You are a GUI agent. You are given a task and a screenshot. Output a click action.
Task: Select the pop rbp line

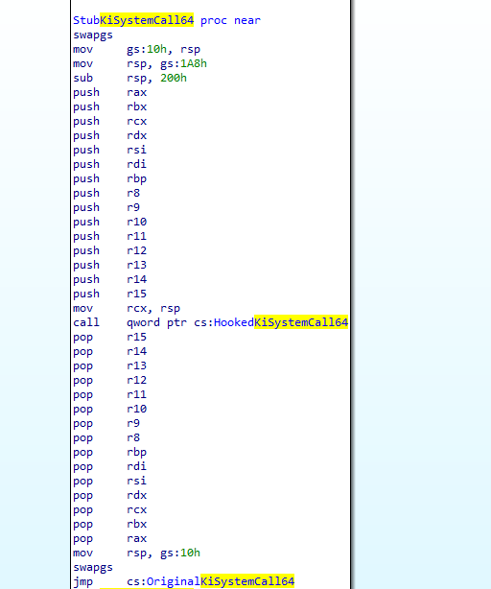pos(109,452)
